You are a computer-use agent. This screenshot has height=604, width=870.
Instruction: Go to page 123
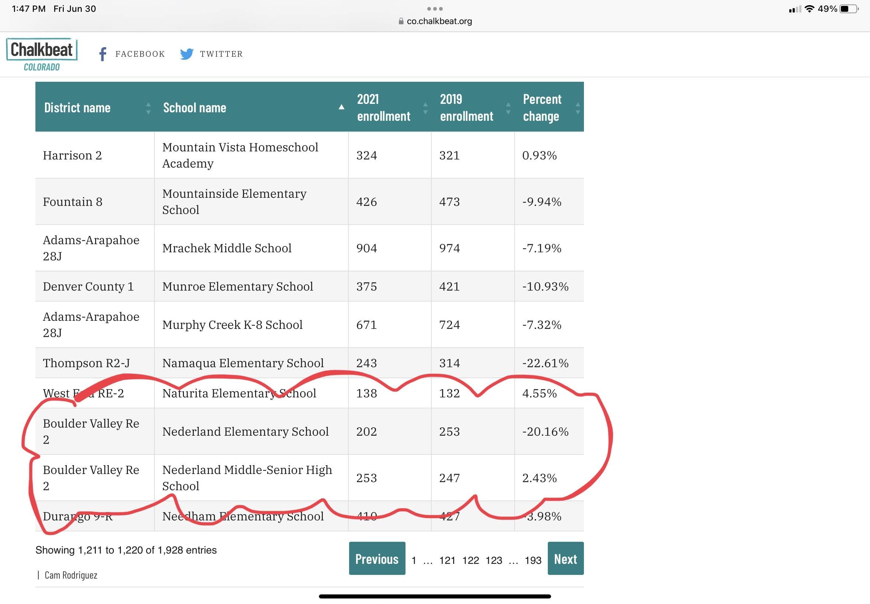[x=494, y=560]
